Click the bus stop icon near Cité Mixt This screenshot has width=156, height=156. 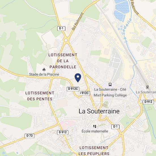(x=110, y=85)
